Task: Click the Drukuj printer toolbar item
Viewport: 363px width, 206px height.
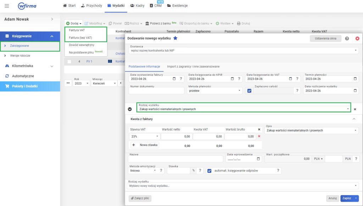Action: (x=244, y=23)
